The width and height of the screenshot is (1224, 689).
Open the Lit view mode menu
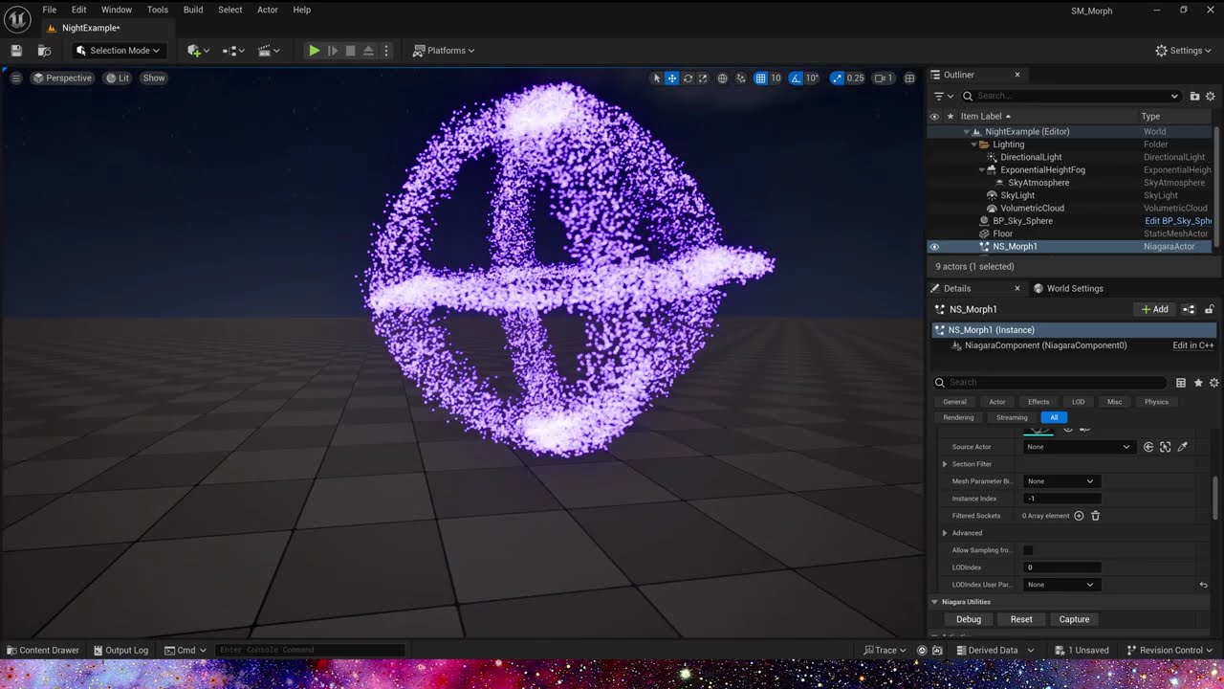coord(118,78)
